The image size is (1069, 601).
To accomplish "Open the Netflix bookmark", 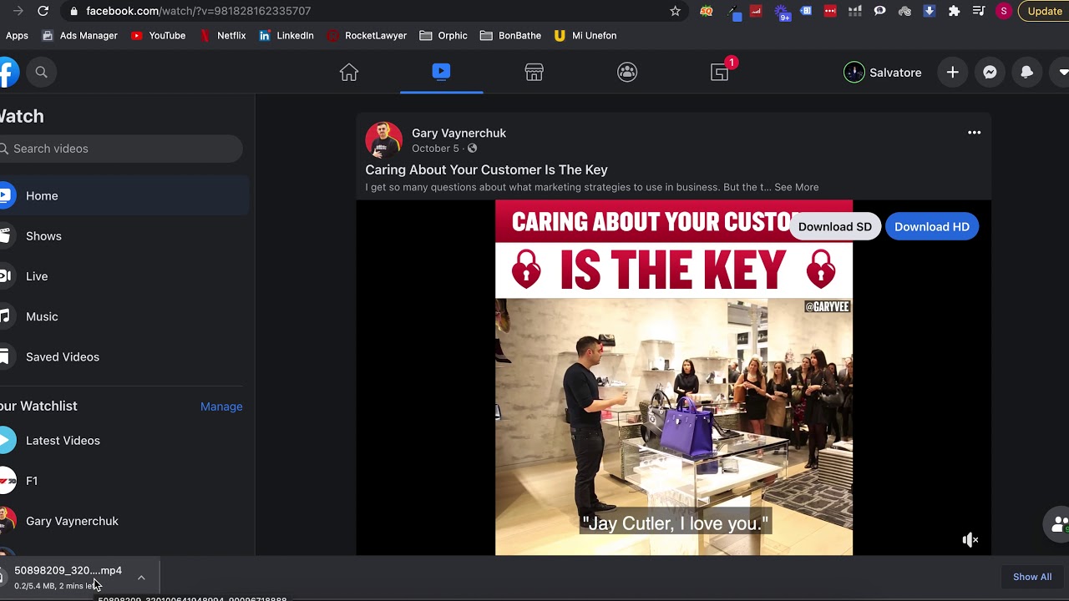I will point(222,36).
